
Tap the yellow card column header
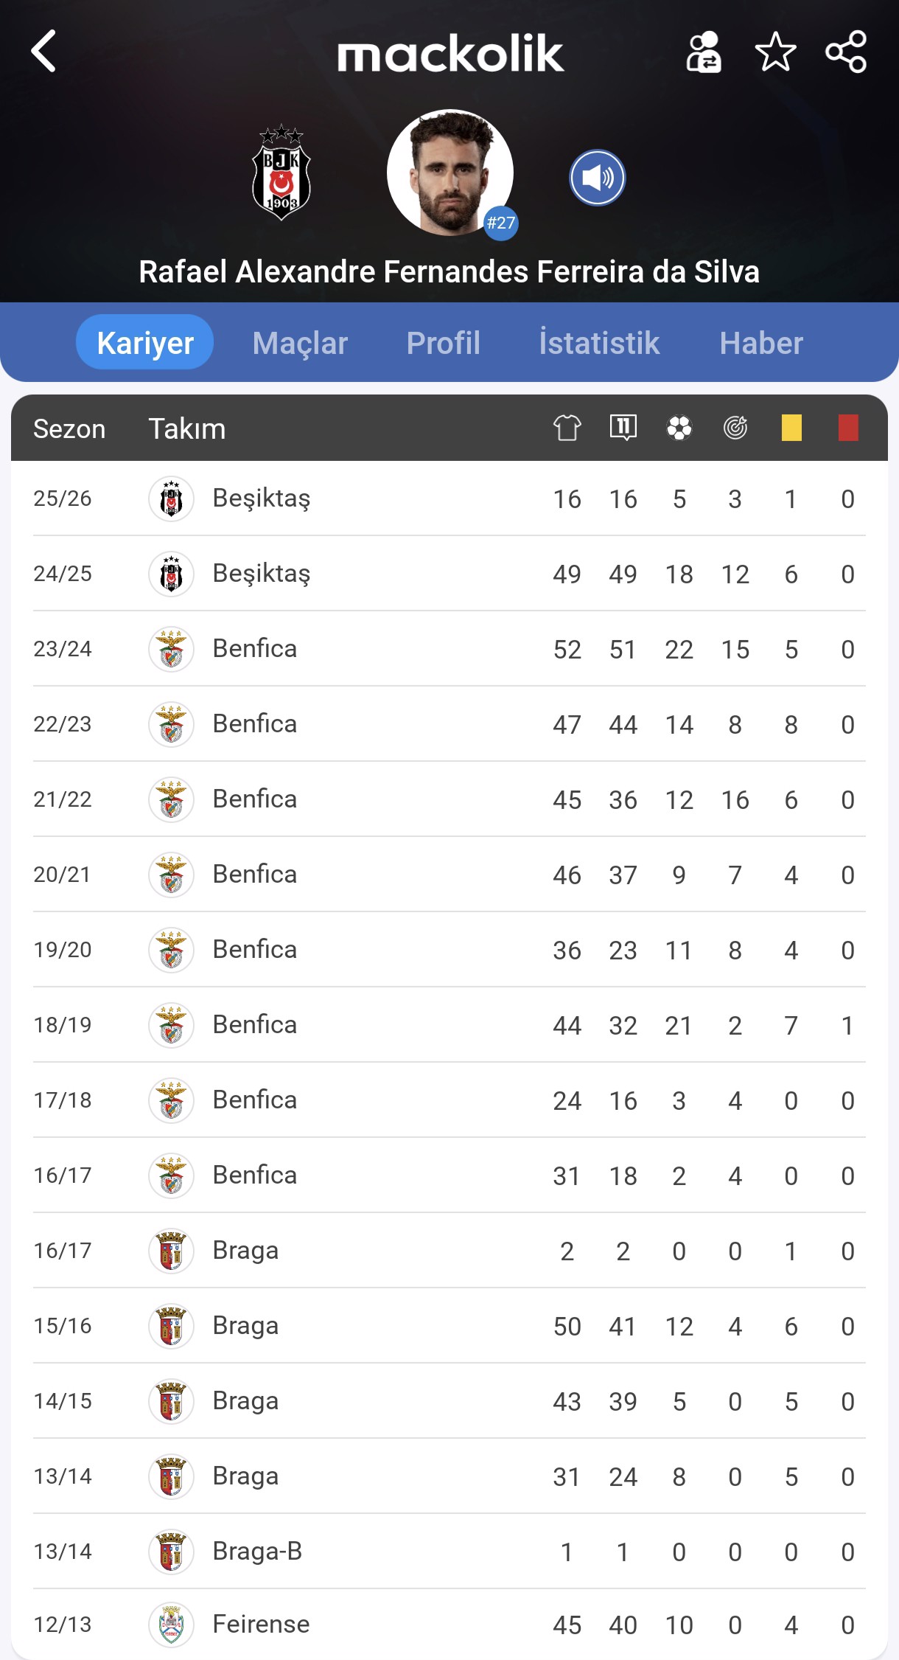[791, 428]
